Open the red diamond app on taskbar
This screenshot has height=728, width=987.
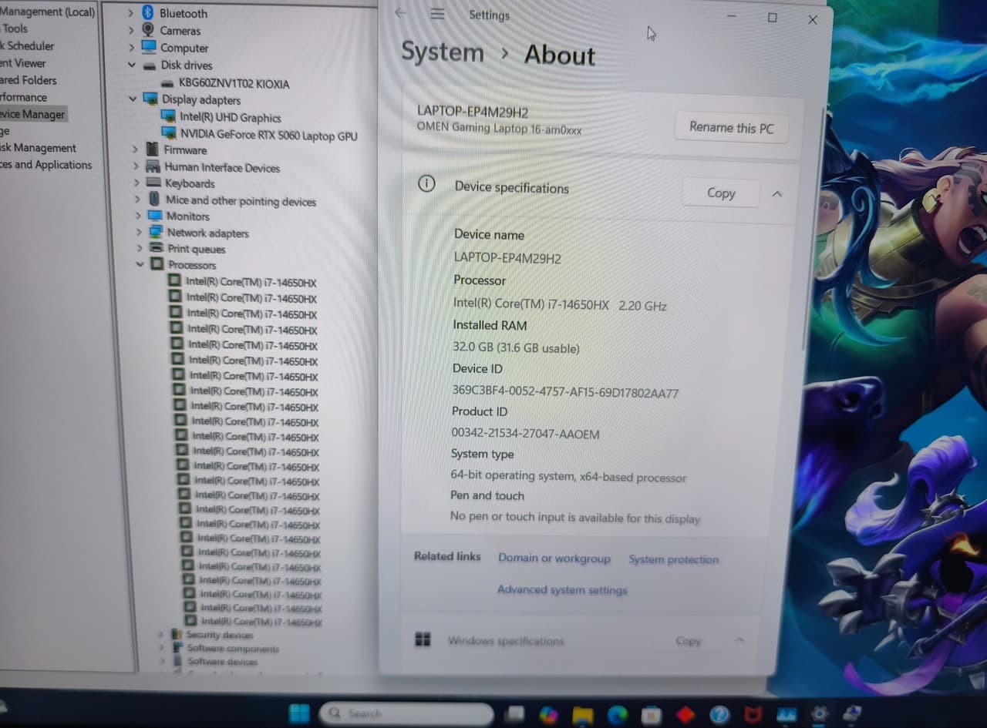(685, 715)
